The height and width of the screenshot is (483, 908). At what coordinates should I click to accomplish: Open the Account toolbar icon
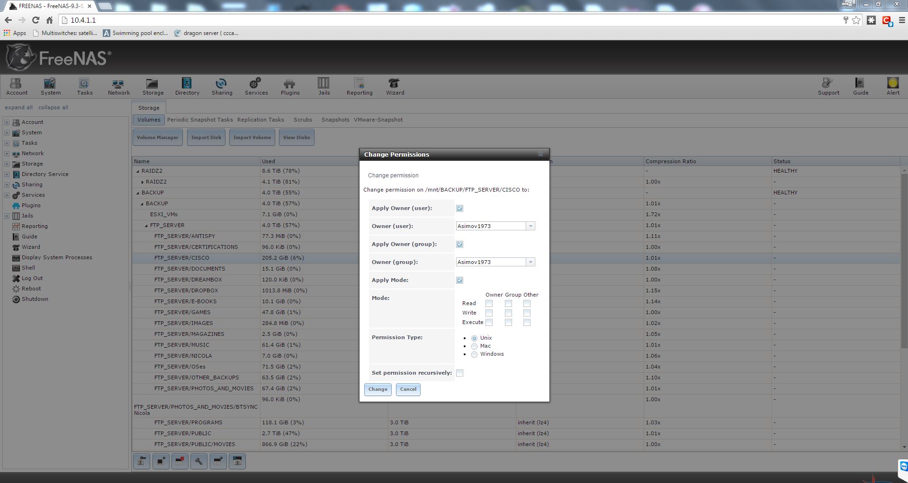(17, 87)
